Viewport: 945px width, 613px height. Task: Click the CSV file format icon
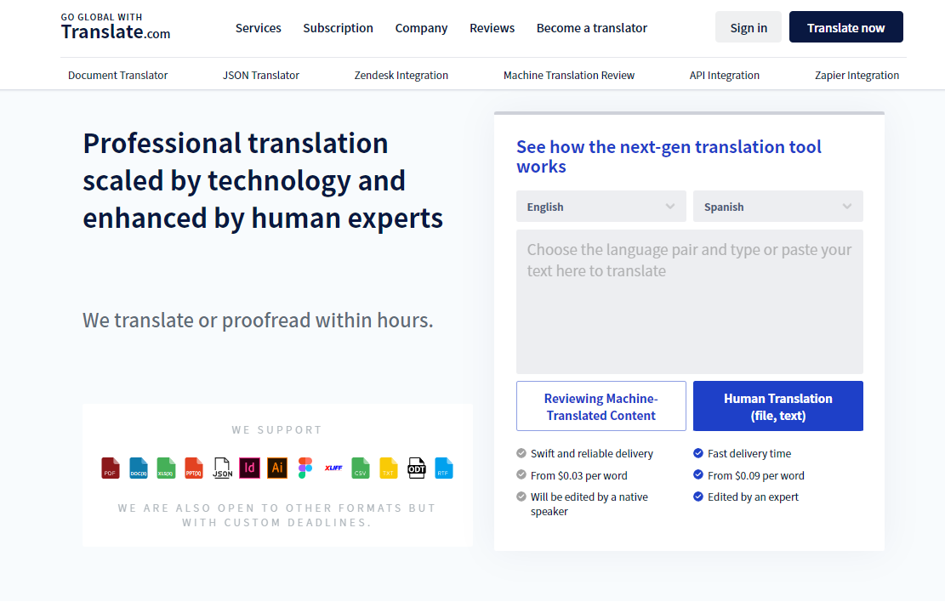(361, 468)
